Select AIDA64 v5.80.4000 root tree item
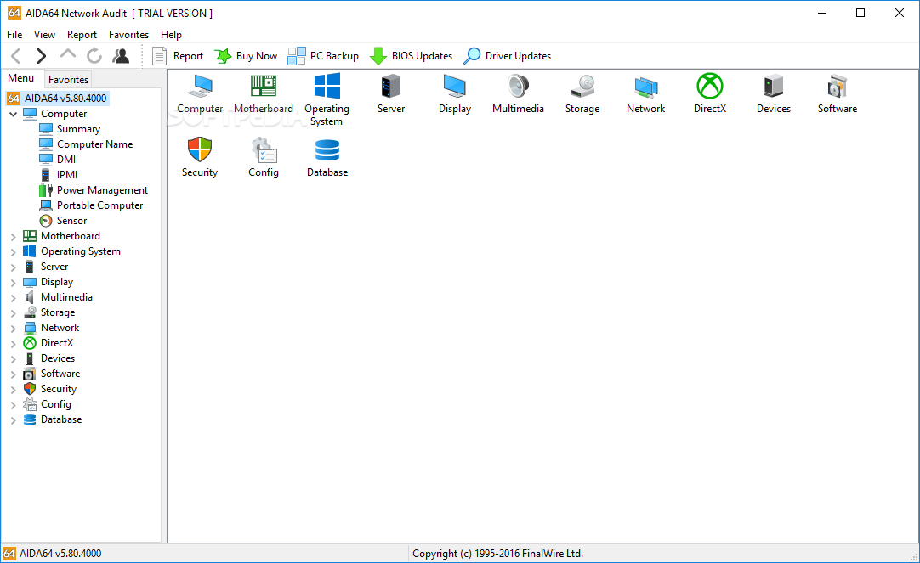 coord(58,99)
